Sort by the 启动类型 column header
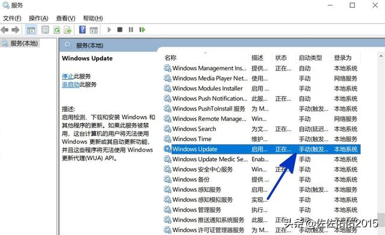This screenshot has width=385, height=235. click(x=310, y=58)
